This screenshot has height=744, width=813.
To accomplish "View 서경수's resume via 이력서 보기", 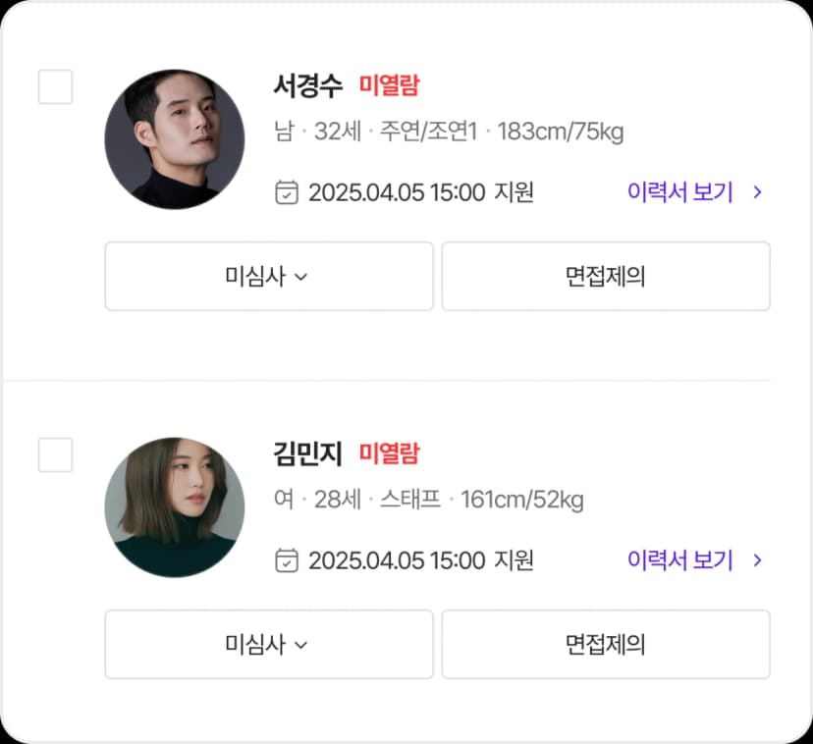I will [x=680, y=192].
